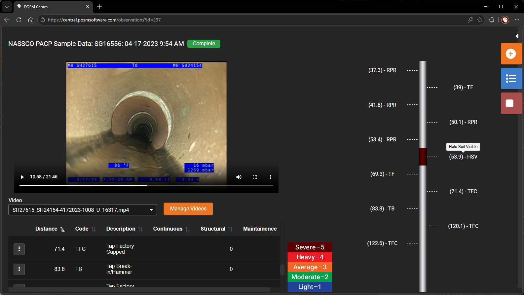This screenshot has width=524, height=295.
Task: Click the (39) - TF observation
Action: click(463, 88)
